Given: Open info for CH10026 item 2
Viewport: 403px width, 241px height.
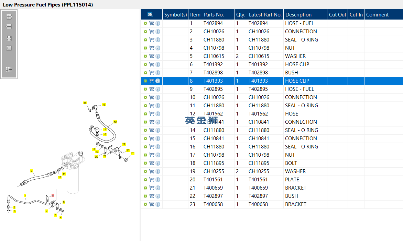Looking at the screenshot, I should (x=158, y=32).
